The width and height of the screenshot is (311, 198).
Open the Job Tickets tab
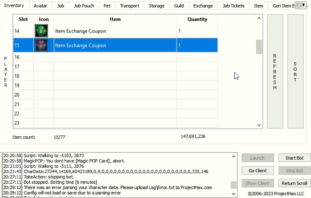[233, 6]
